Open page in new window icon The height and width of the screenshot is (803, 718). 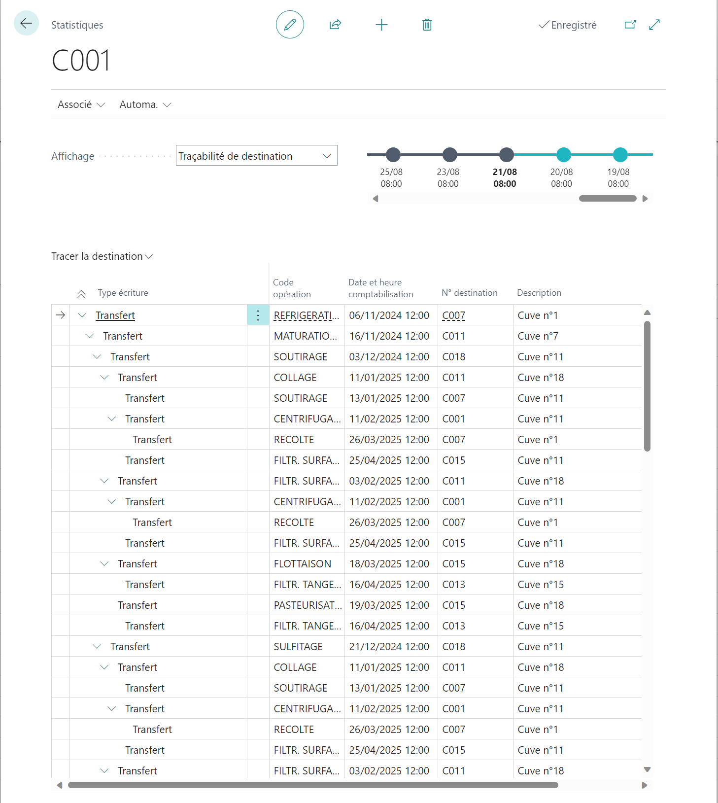(630, 25)
